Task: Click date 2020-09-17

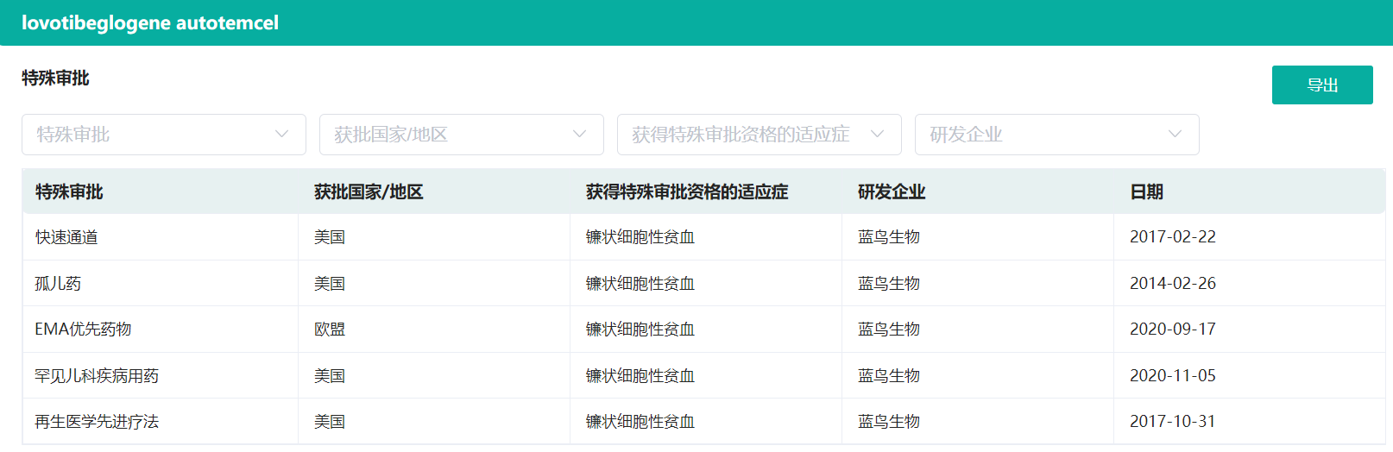Action: 1173,329
